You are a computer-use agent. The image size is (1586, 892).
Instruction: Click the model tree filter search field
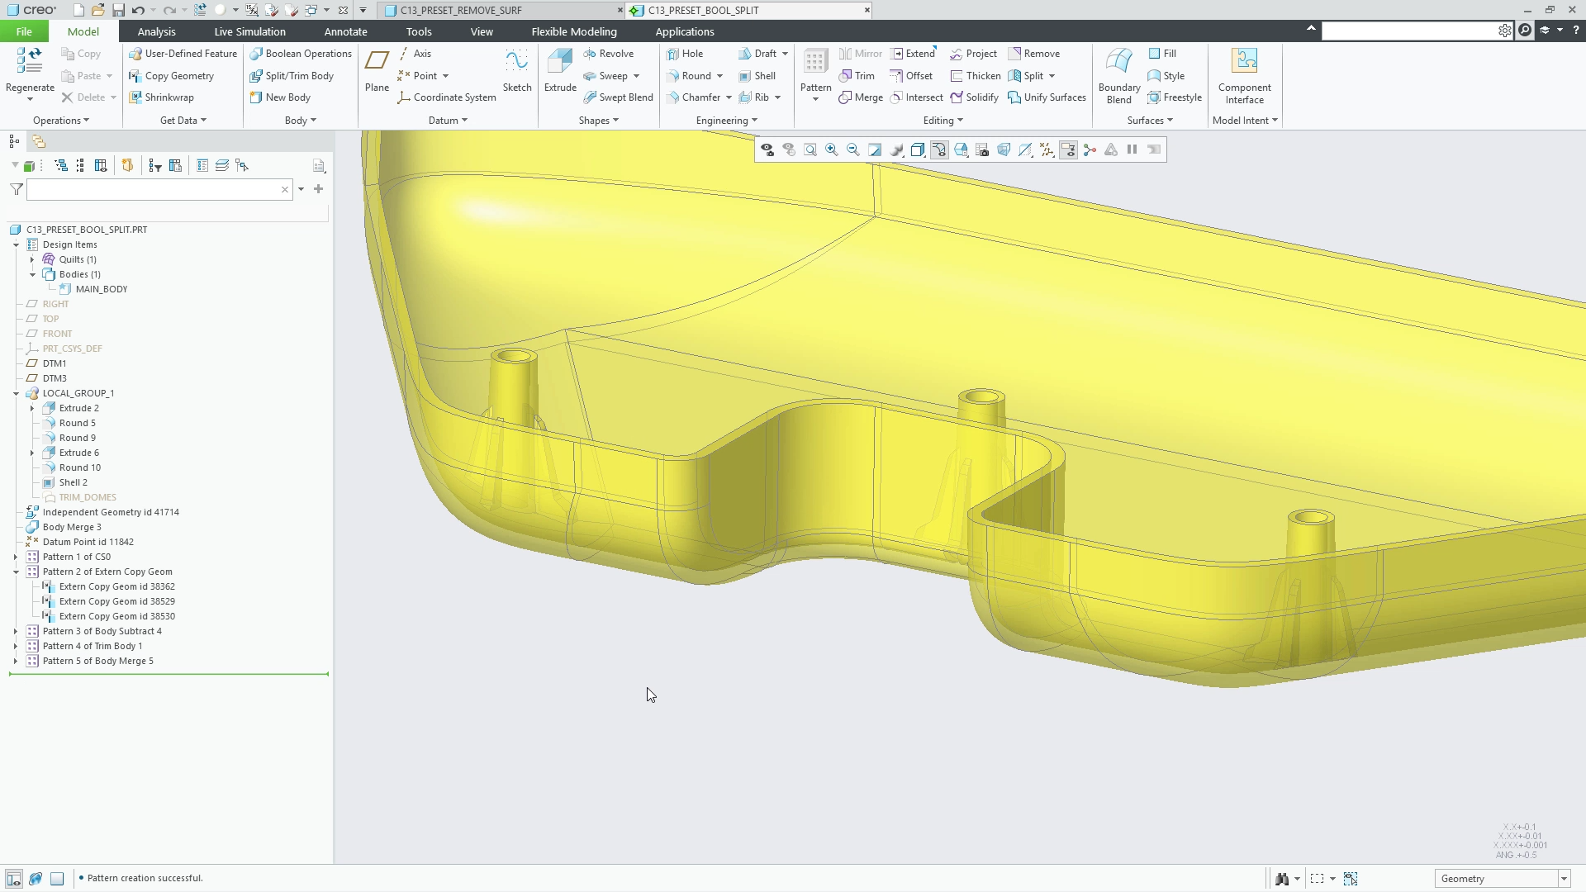point(159,190)
